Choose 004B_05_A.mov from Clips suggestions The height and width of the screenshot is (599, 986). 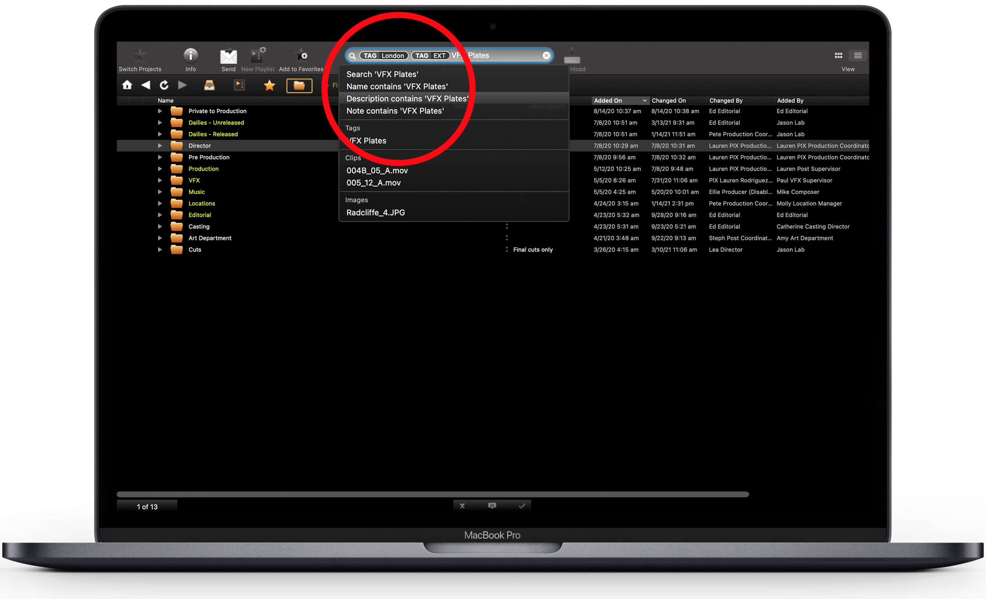coord(377,171)
